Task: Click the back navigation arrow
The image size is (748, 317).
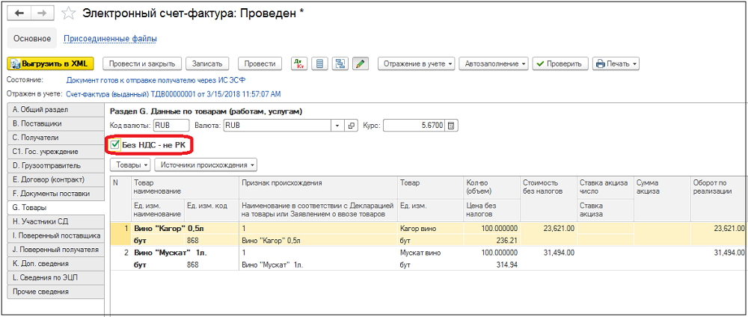Action: (19, 13)
